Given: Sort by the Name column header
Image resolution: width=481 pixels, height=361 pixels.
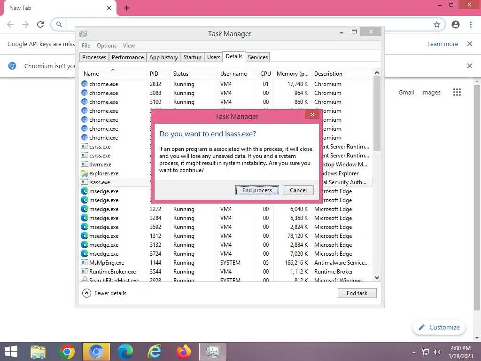Looking at the screenshot, I should [113, 74].
